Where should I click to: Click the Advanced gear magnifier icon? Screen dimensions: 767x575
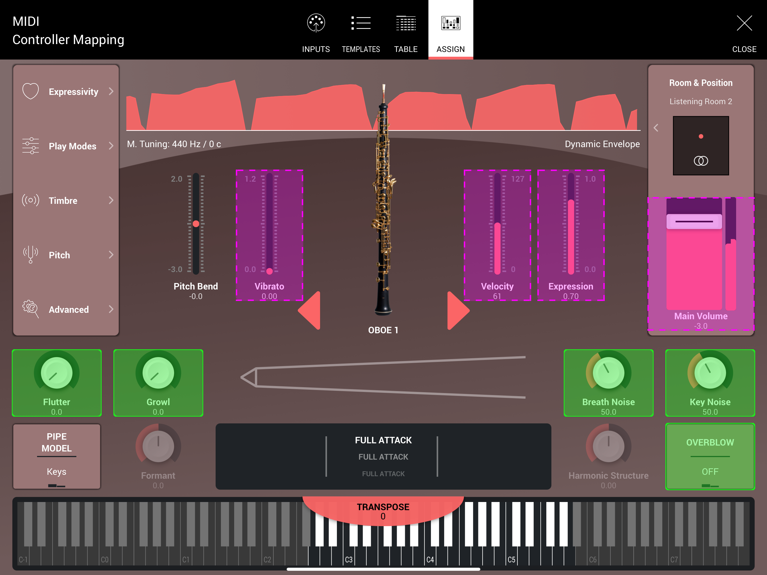click(x=31, y=309)
